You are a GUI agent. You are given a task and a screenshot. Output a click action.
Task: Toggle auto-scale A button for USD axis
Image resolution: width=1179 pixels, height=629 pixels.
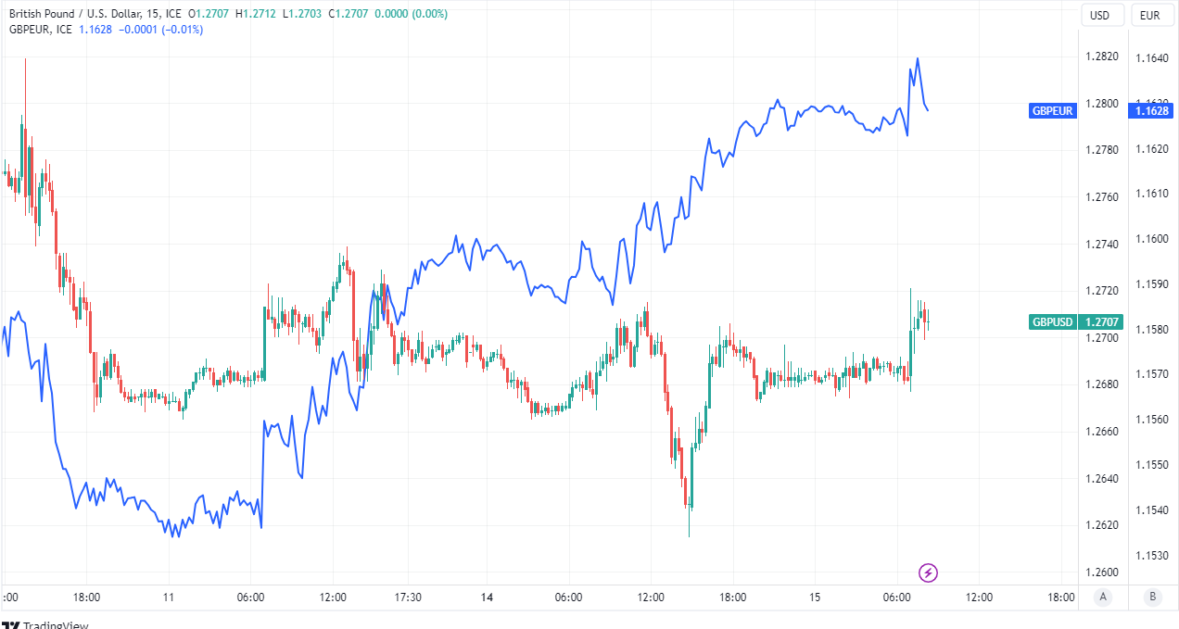1103,597
